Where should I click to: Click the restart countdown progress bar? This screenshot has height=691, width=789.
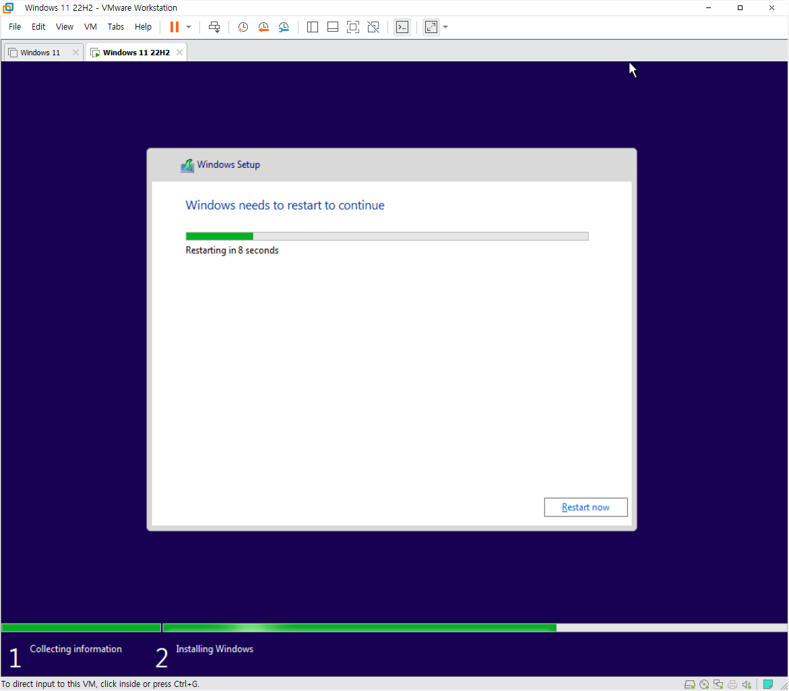tap(387, 237)
